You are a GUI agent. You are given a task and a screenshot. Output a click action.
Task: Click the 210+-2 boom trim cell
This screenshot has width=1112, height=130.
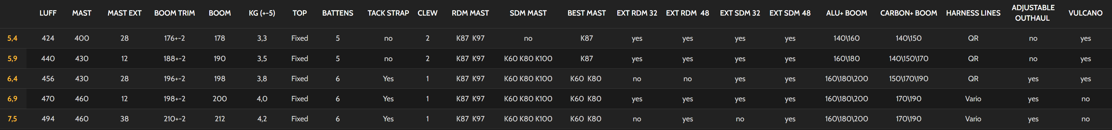(x=174, y=119)
